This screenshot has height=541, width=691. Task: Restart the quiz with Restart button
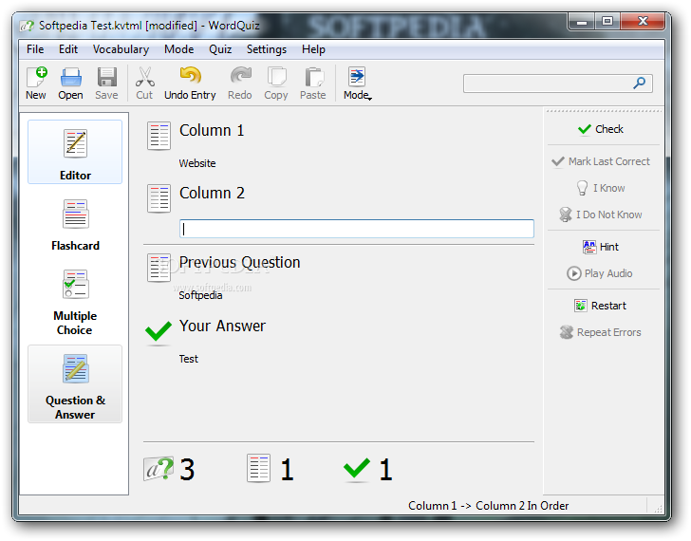[x=600, y=306]
